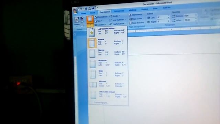Screen dimensions: 220x124
Task: Choose Office 2003 Default margins
Action: point(108,95)
